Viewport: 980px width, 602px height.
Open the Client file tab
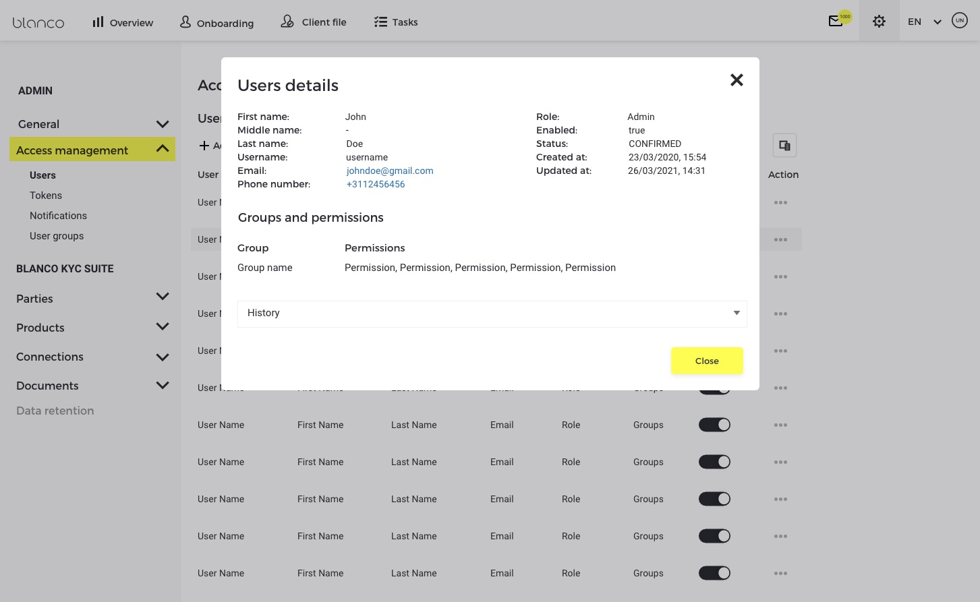pos(314,22)
